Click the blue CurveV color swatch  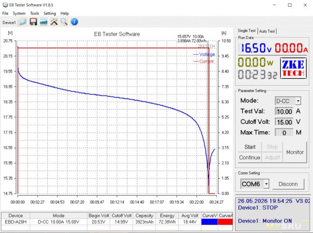[209, 222]
